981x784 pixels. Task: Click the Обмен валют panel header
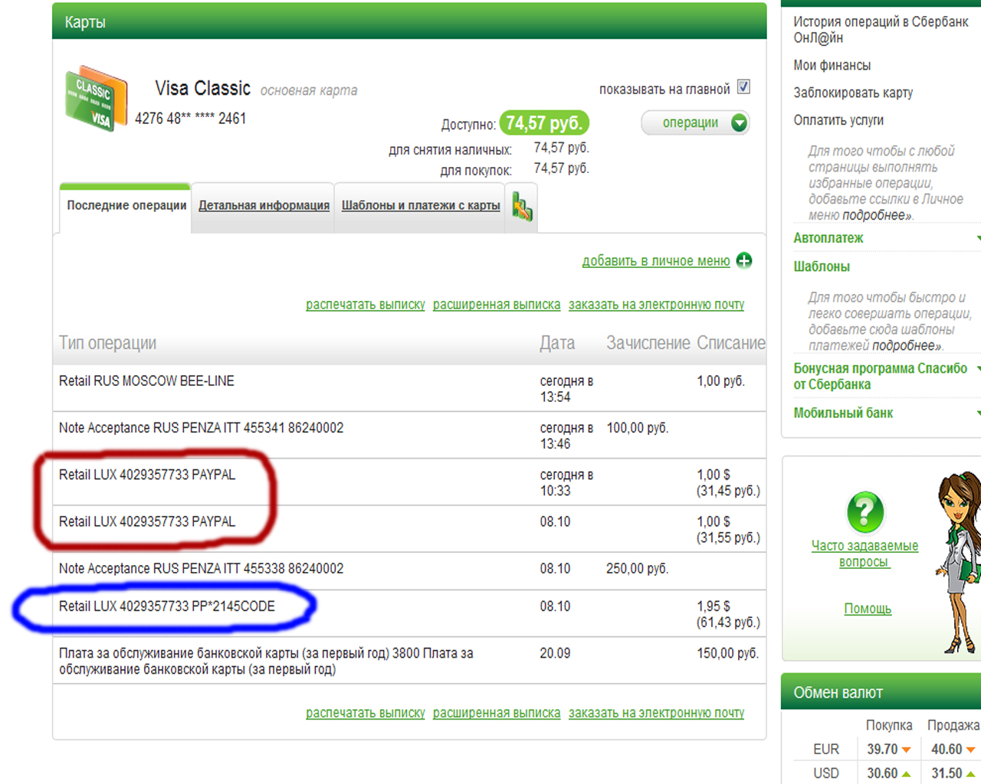881,692
